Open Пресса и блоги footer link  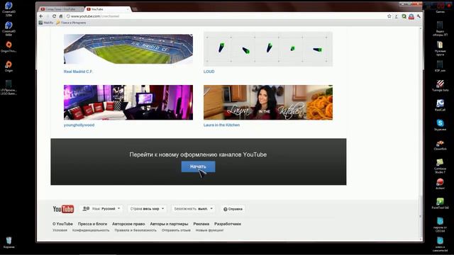92,224
